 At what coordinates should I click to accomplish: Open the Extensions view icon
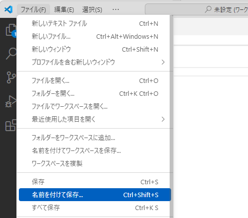[x=11, y=125]
